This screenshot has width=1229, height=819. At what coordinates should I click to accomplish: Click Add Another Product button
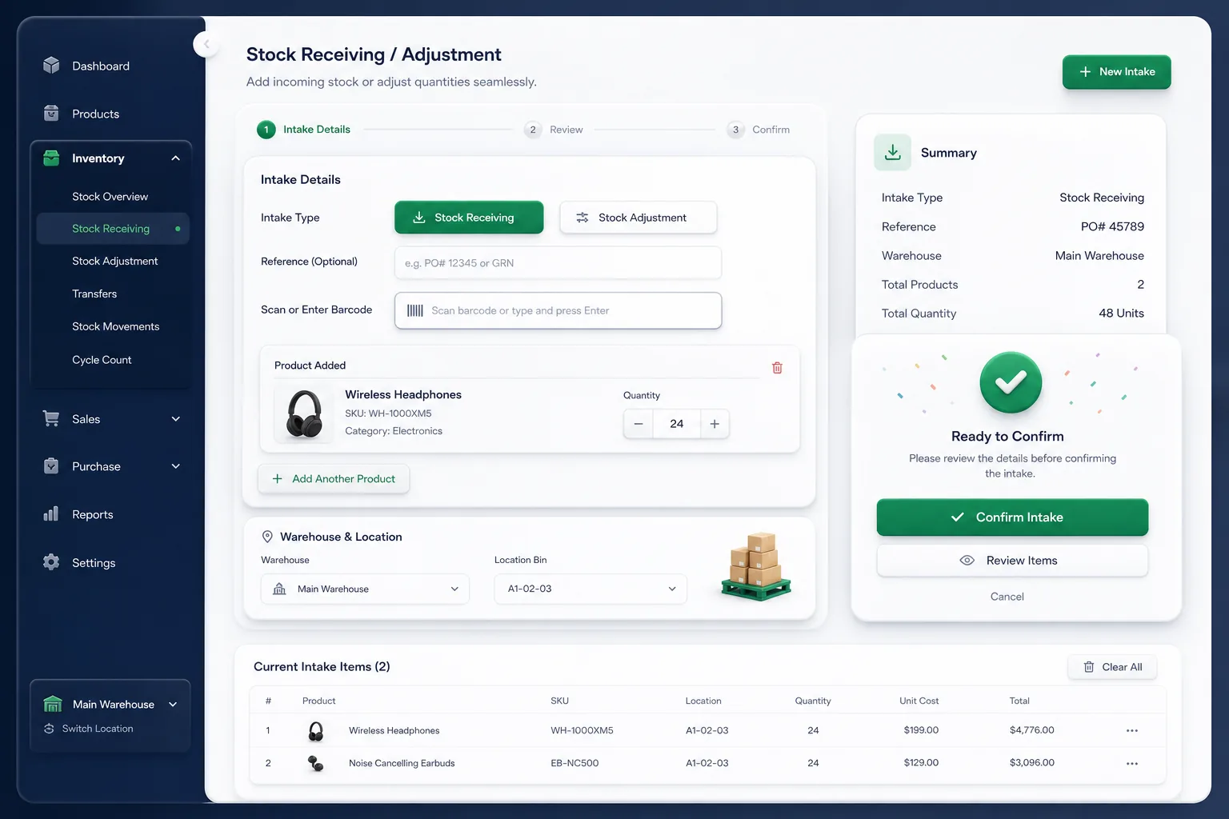334,479
